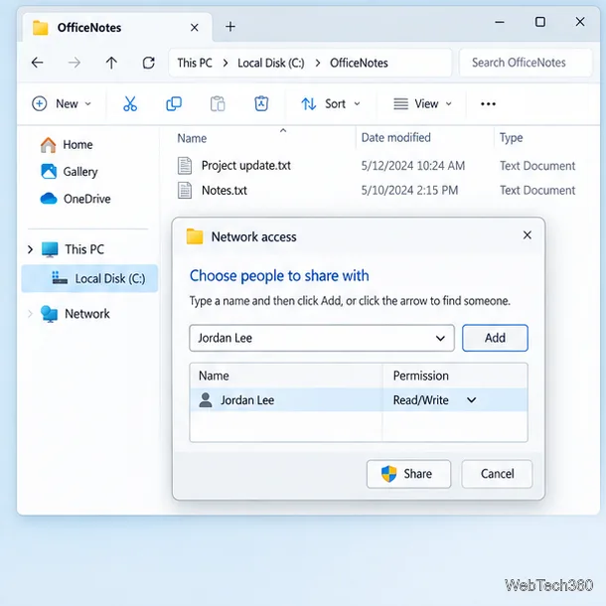
Task: Open the View dropdown menu
Action: (x=423, y=103)
